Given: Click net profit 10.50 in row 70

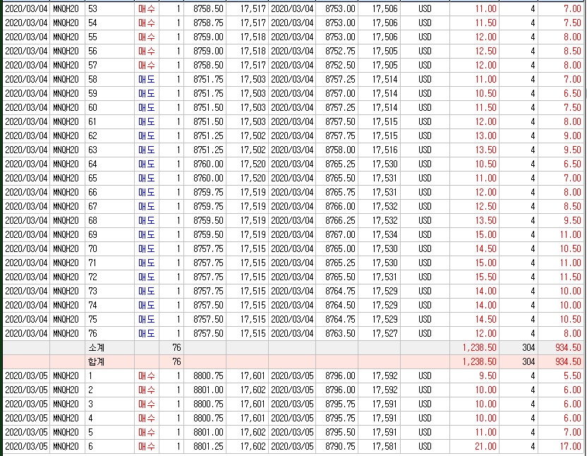Looking at the screenshot, I should click(x=570, y=248).
